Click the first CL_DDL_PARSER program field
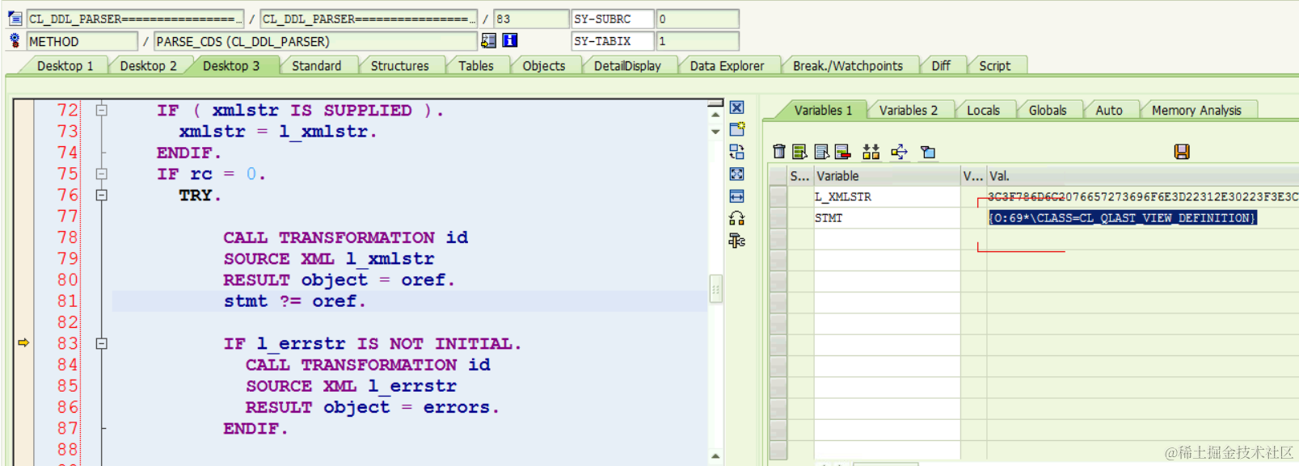Image resolution: width=1299 pixels, height=466 pixels. 134,19
